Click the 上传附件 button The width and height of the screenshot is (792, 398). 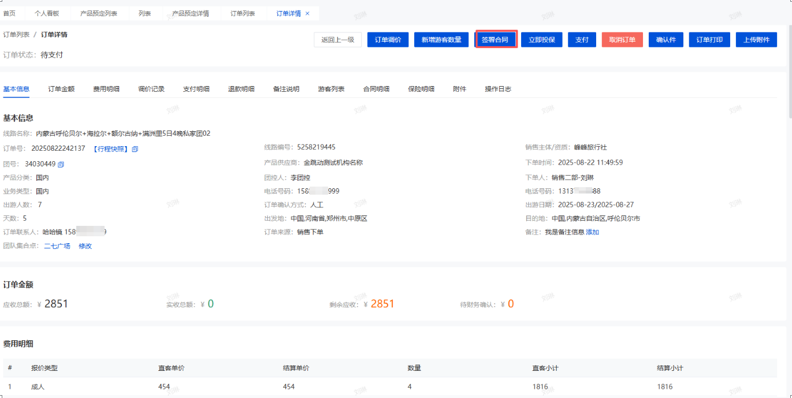756,40
